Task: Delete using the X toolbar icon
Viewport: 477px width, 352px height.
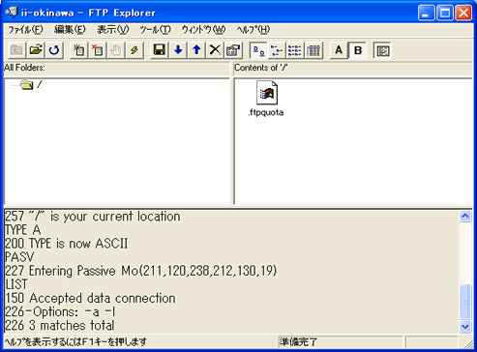Action: click(215, 50)
